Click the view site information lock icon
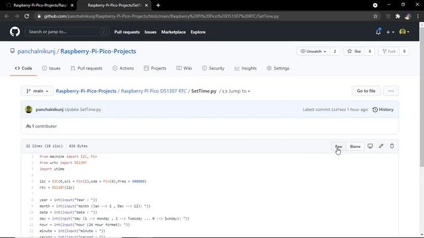424x238 pixels. pos(39,16)
